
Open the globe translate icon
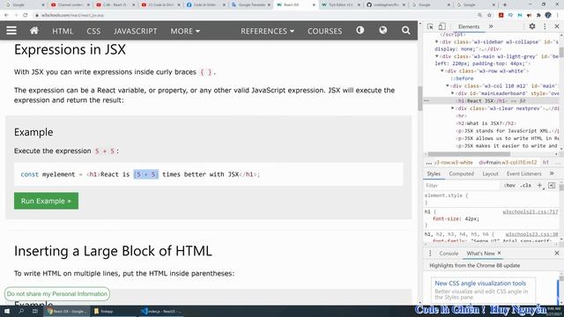coord(382,30)
